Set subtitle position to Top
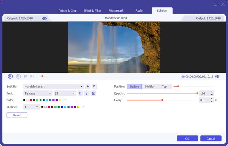The image size is (228, 146). click(164, 87)
